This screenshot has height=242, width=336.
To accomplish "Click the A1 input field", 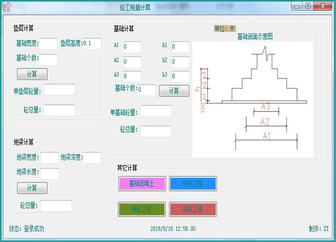I will coord(132,47).
